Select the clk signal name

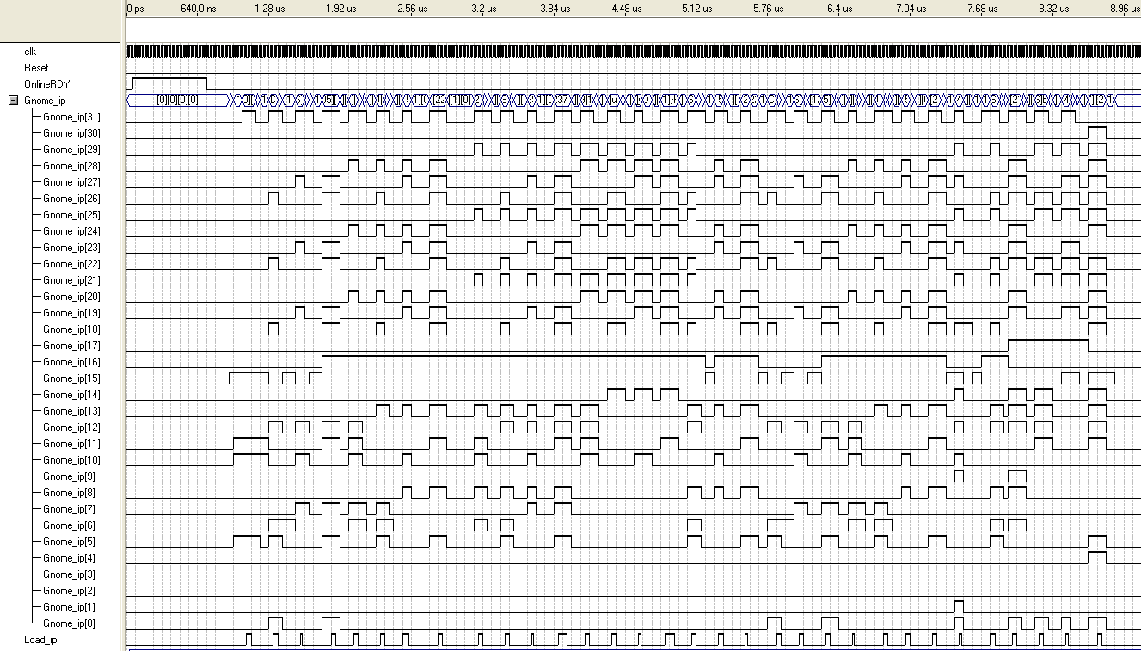pyautogui.click(x=30, y=52)
